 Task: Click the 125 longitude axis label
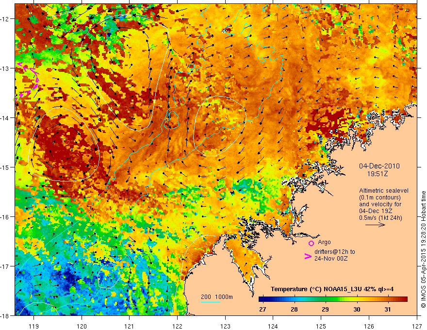coord(321,326)
